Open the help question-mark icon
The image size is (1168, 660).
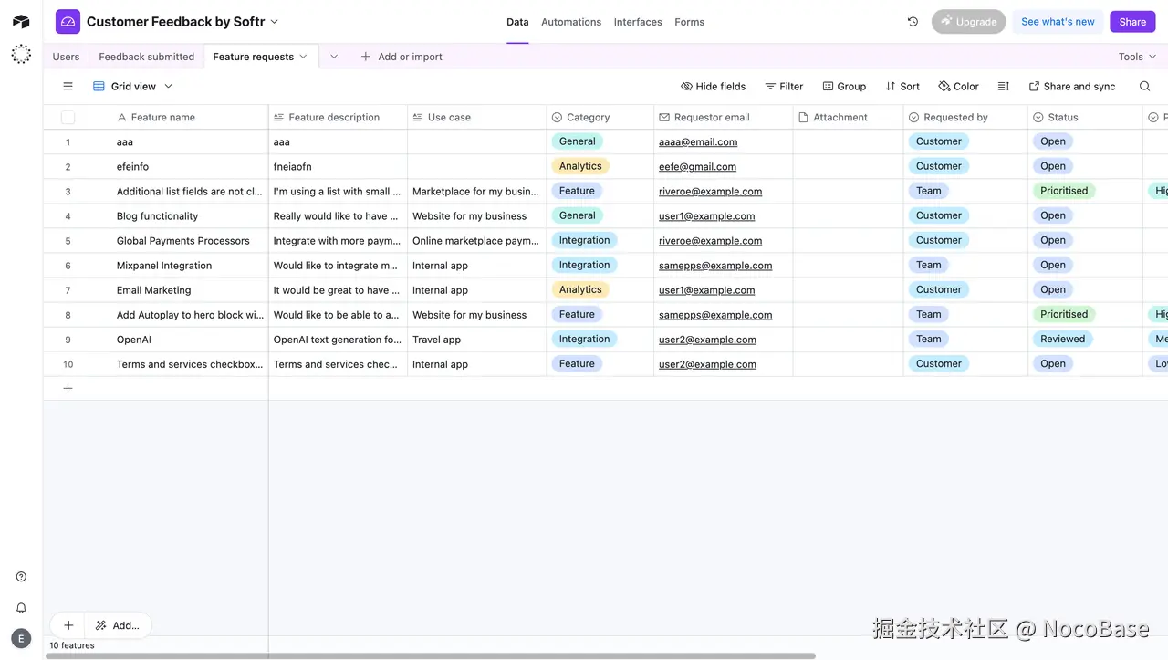click(21, 576)
